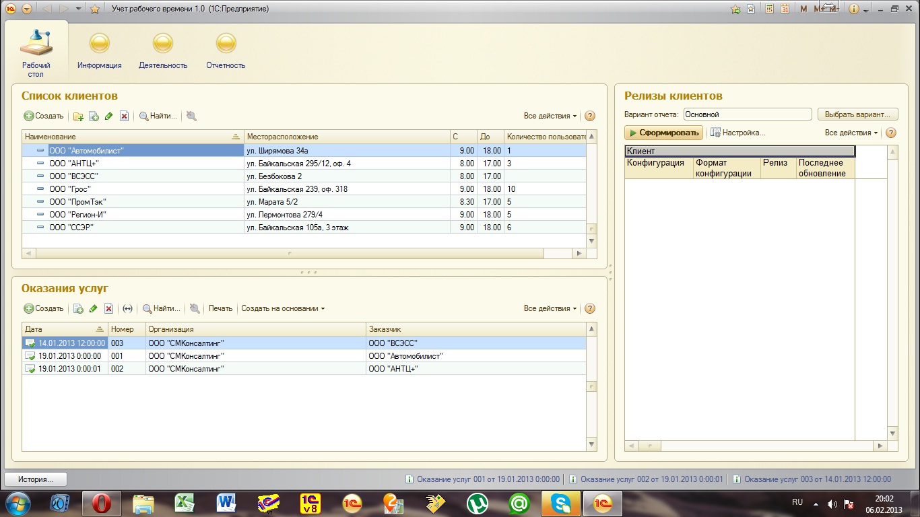Open Все действия menu in Список клиентов
This screenshot has height=517, width=920.
click(x=550, y=116)
